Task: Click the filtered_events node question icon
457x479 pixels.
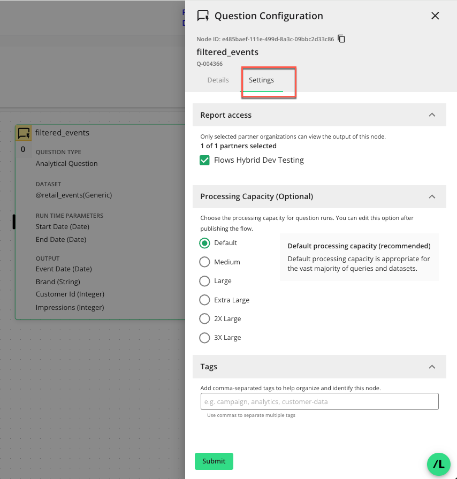Action: click(x=24, y=133)
